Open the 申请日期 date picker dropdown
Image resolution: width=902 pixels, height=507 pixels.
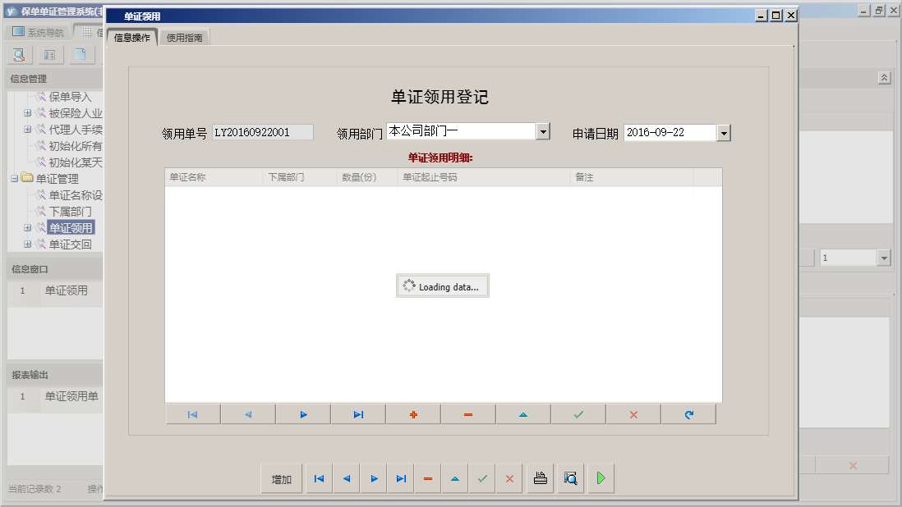point(723,133)
